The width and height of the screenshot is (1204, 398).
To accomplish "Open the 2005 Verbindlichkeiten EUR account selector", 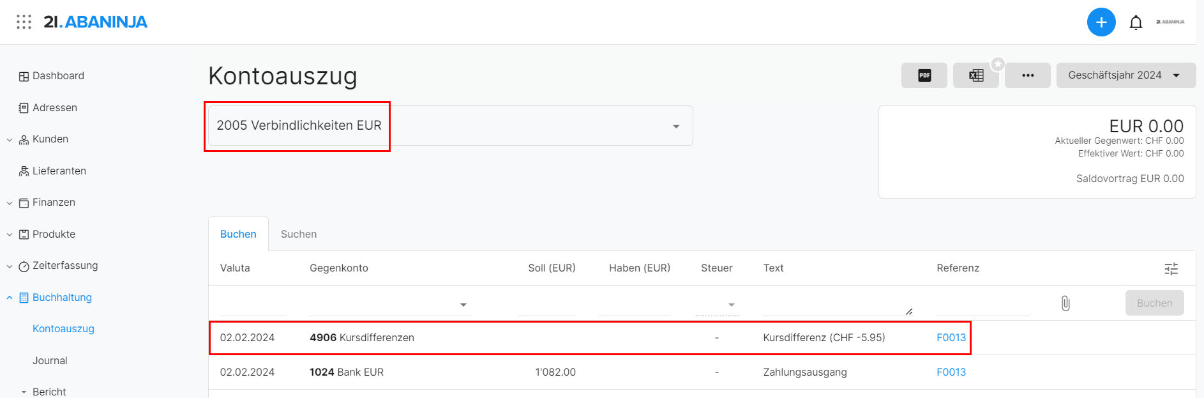I will click(451, 126).
